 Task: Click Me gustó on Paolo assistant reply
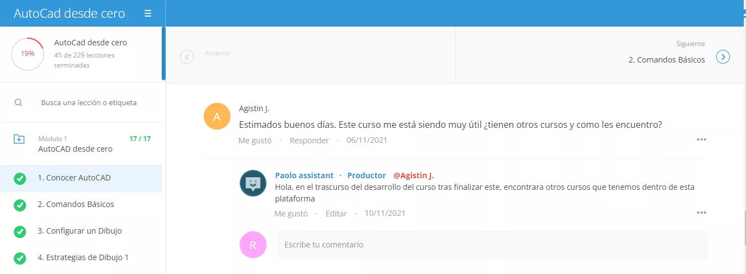[x=291, y=213]
